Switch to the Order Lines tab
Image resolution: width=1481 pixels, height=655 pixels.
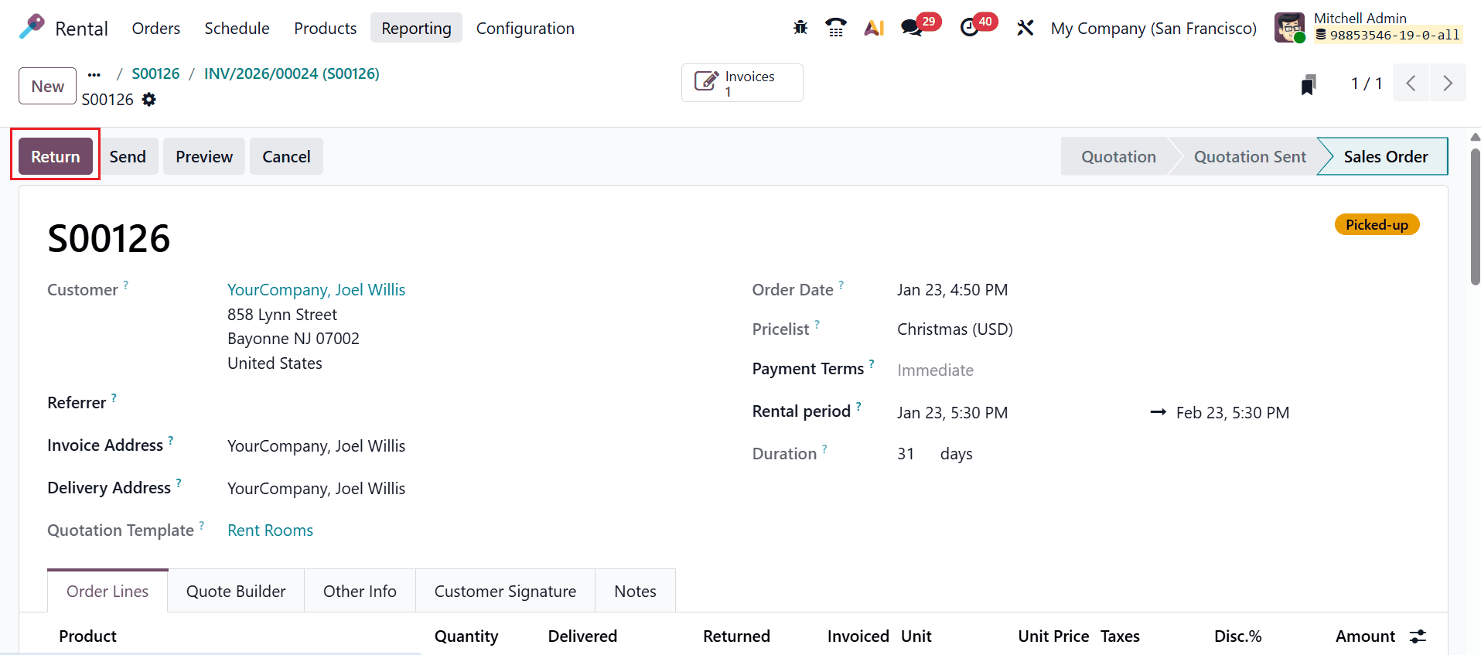107,591
